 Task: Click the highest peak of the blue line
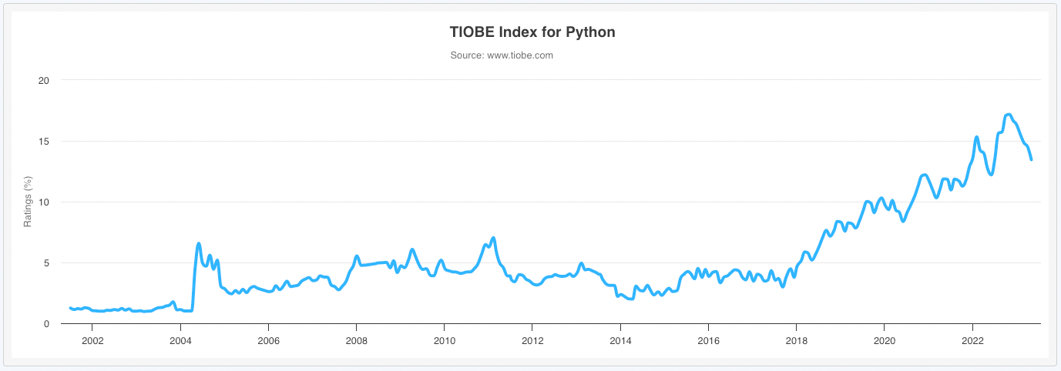pyautogui.click(x=1009, y=115)
